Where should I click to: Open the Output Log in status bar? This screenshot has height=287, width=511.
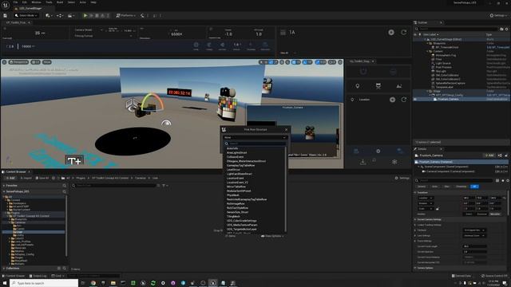38,276
